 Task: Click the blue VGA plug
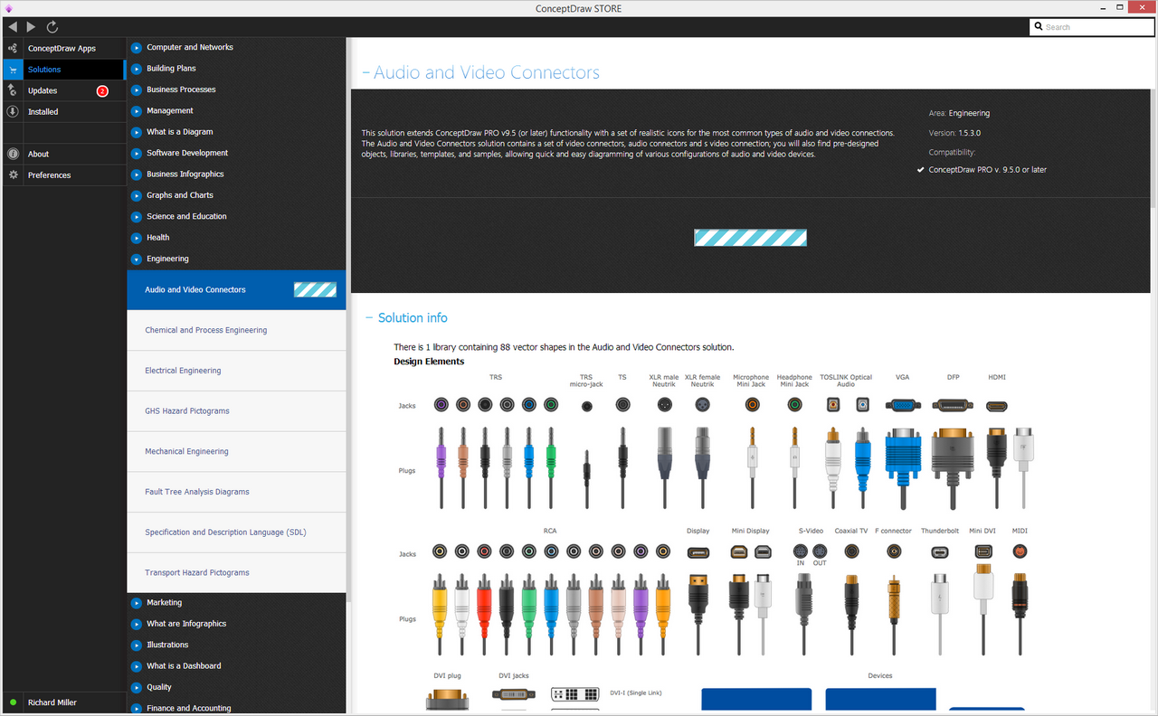tap(902, 466)
